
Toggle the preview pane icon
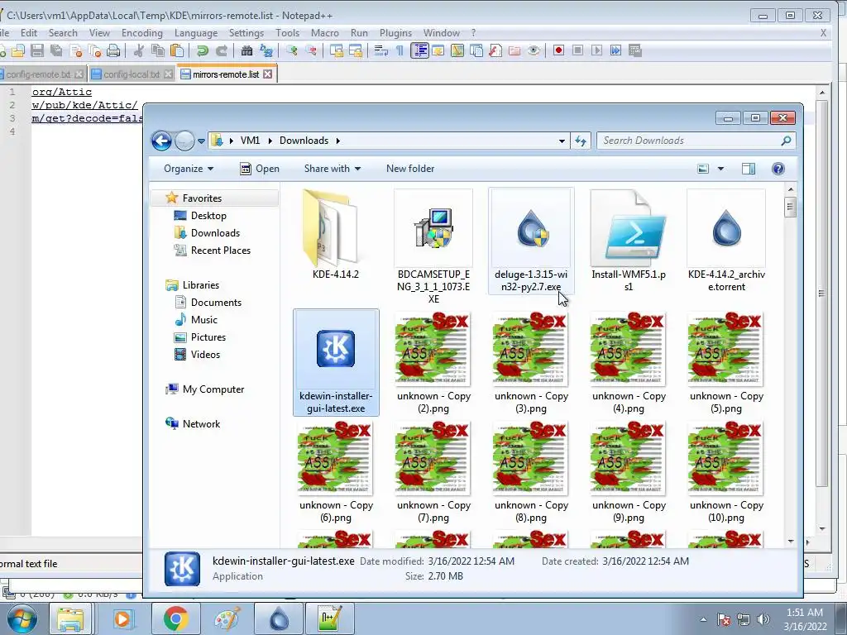[748, 169]
